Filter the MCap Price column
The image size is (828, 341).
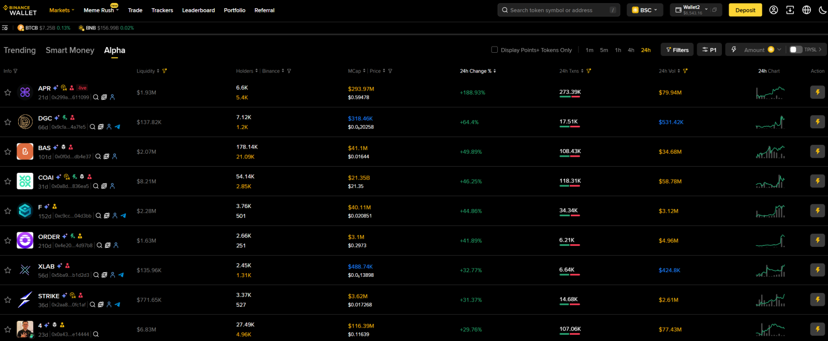click(x=390, y=71)
